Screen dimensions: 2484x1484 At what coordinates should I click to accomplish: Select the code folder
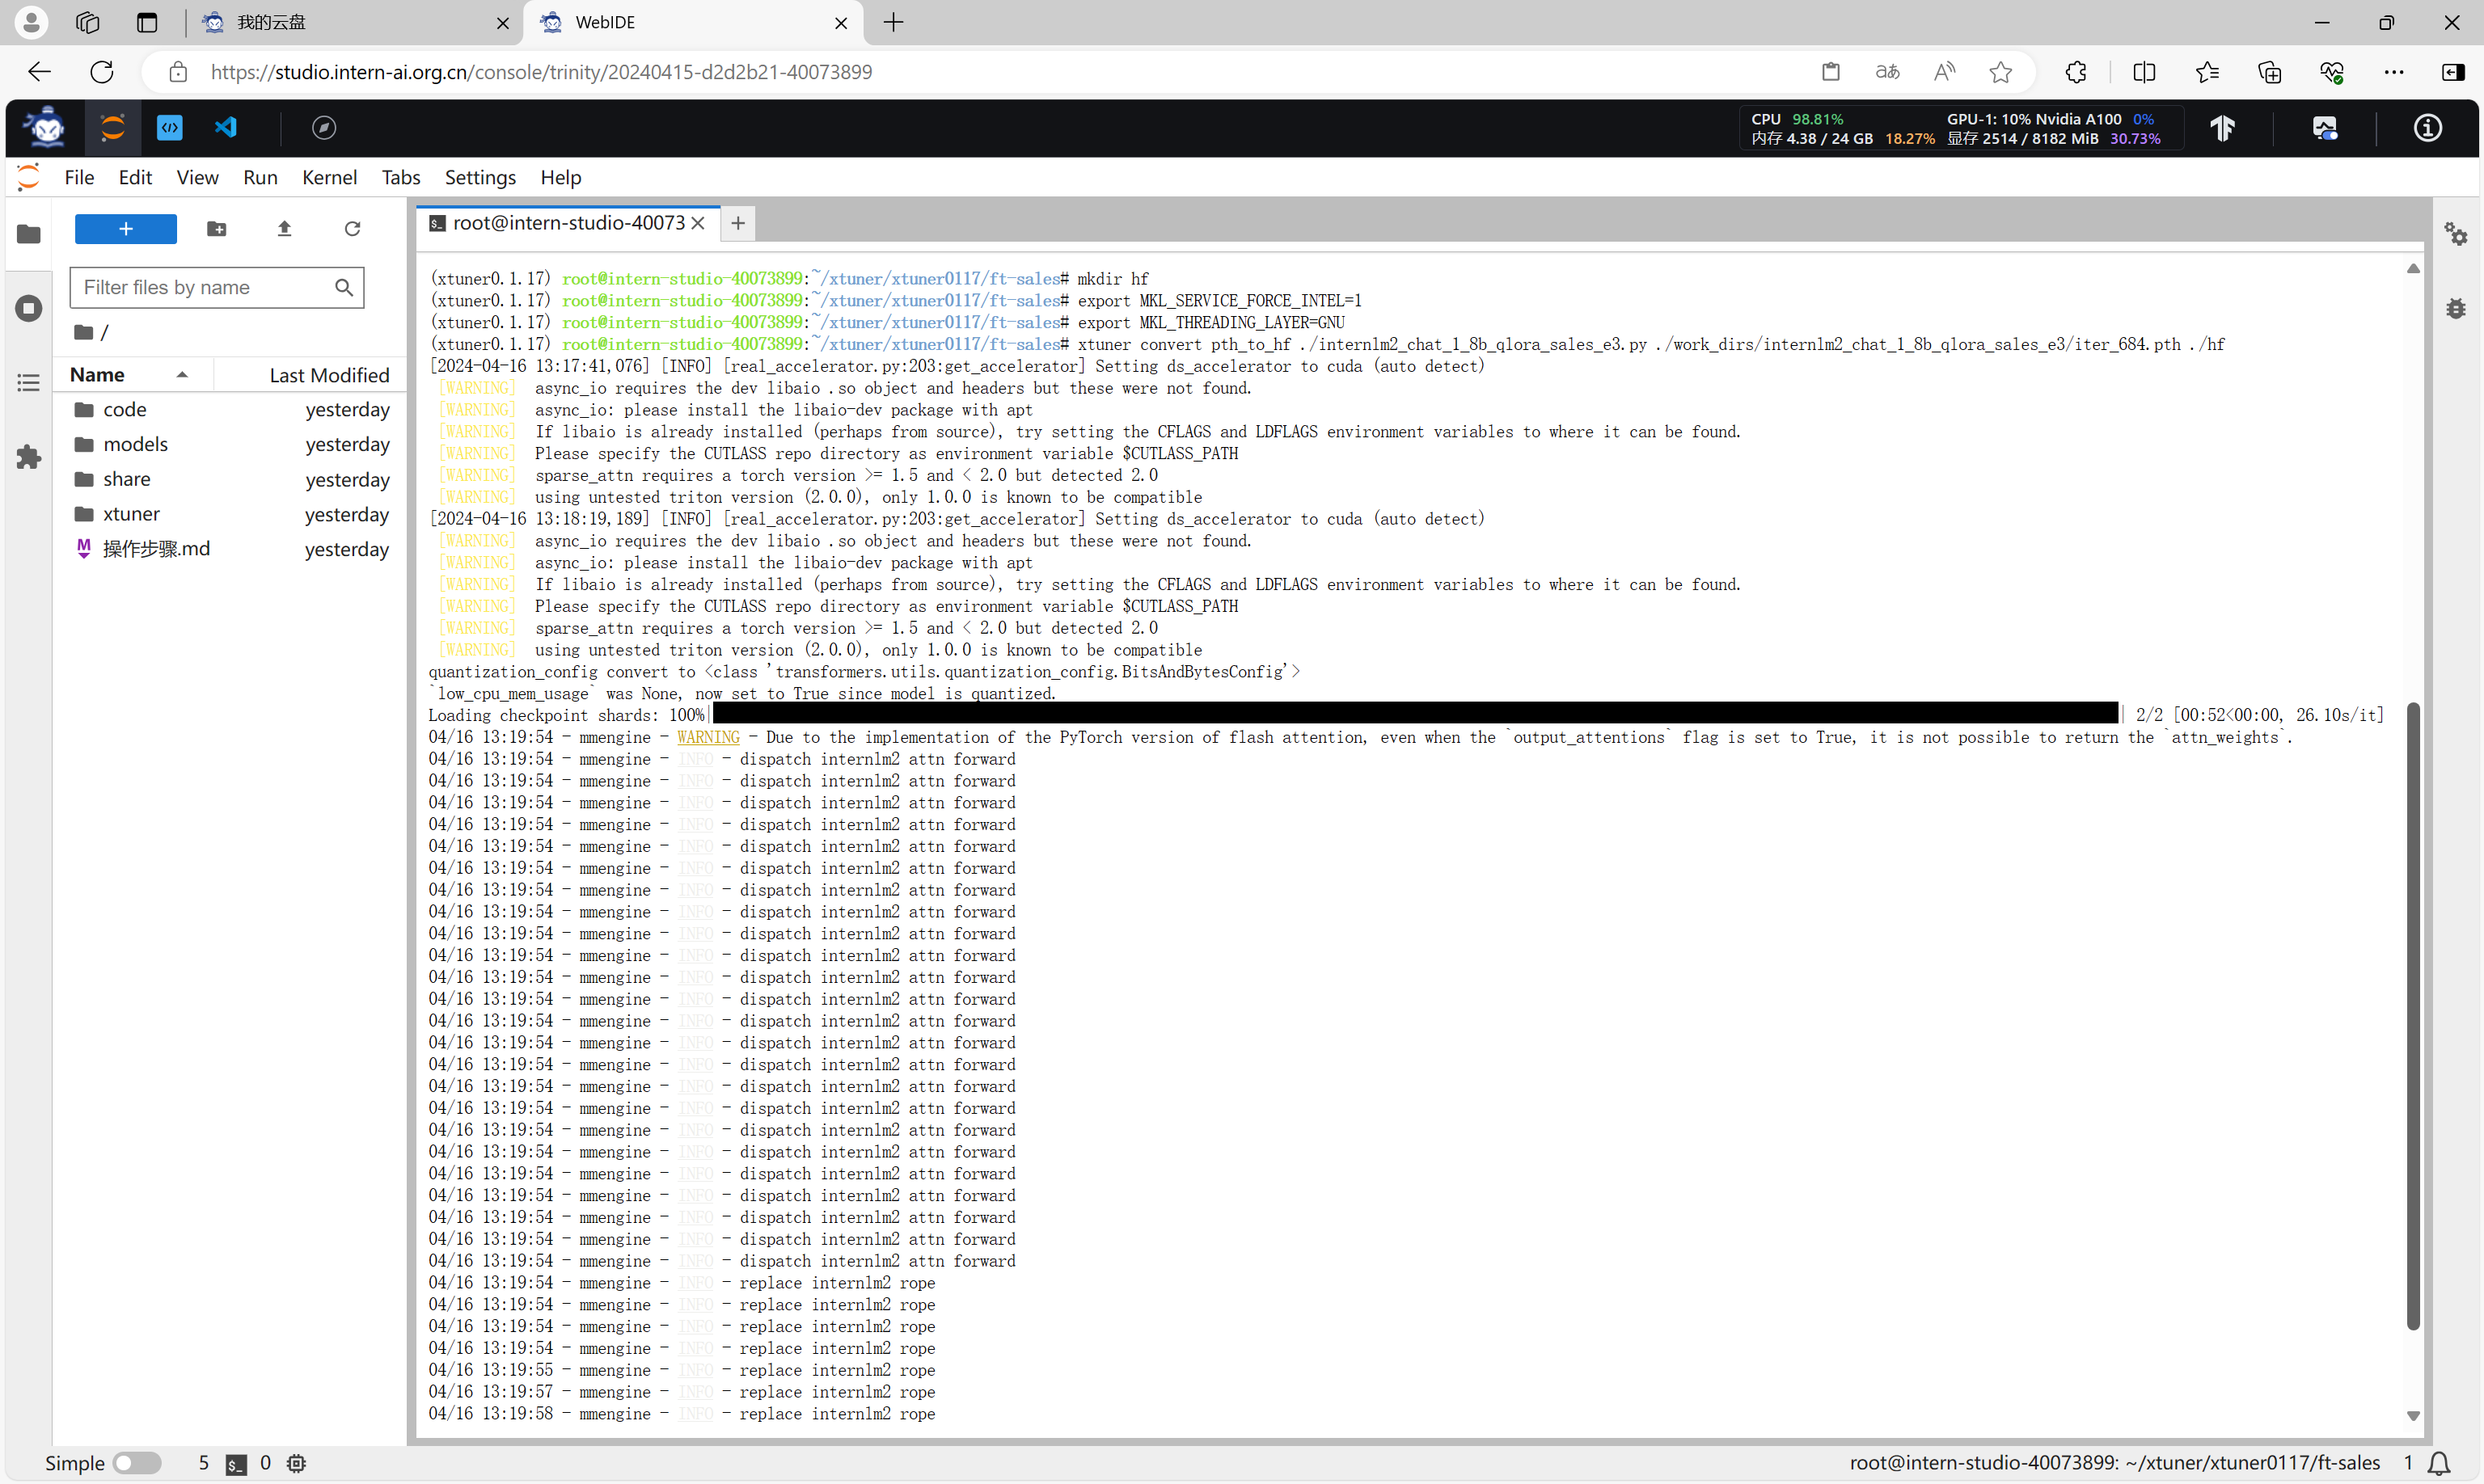click(x=230, y=409)
